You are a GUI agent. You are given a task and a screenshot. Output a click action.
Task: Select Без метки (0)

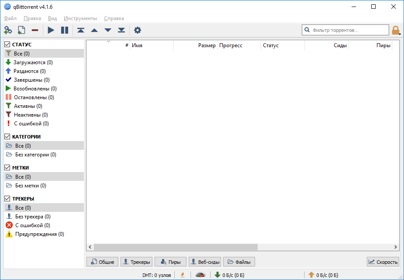point(44,186)
